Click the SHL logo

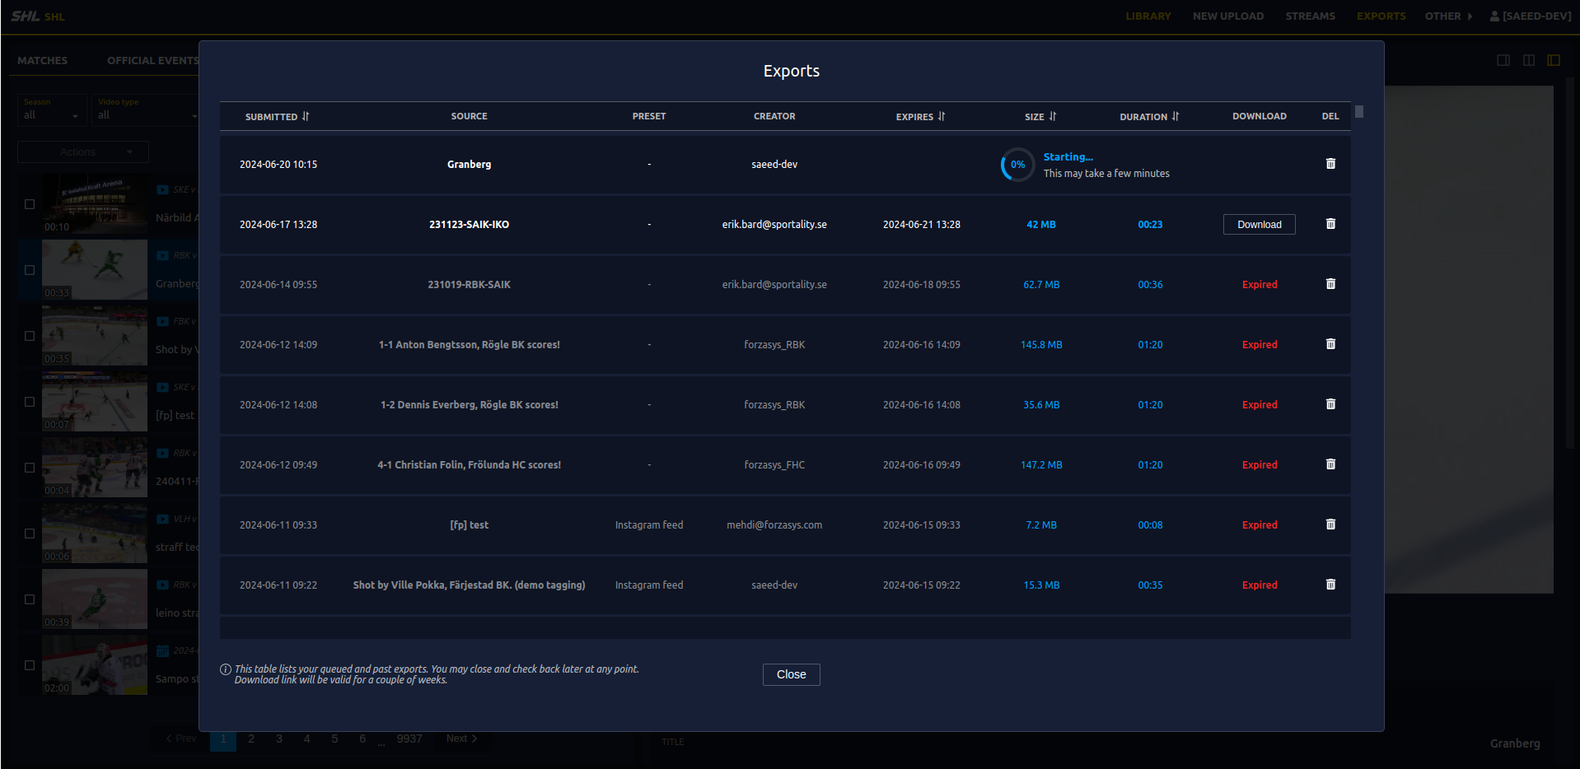click(26, 15)
